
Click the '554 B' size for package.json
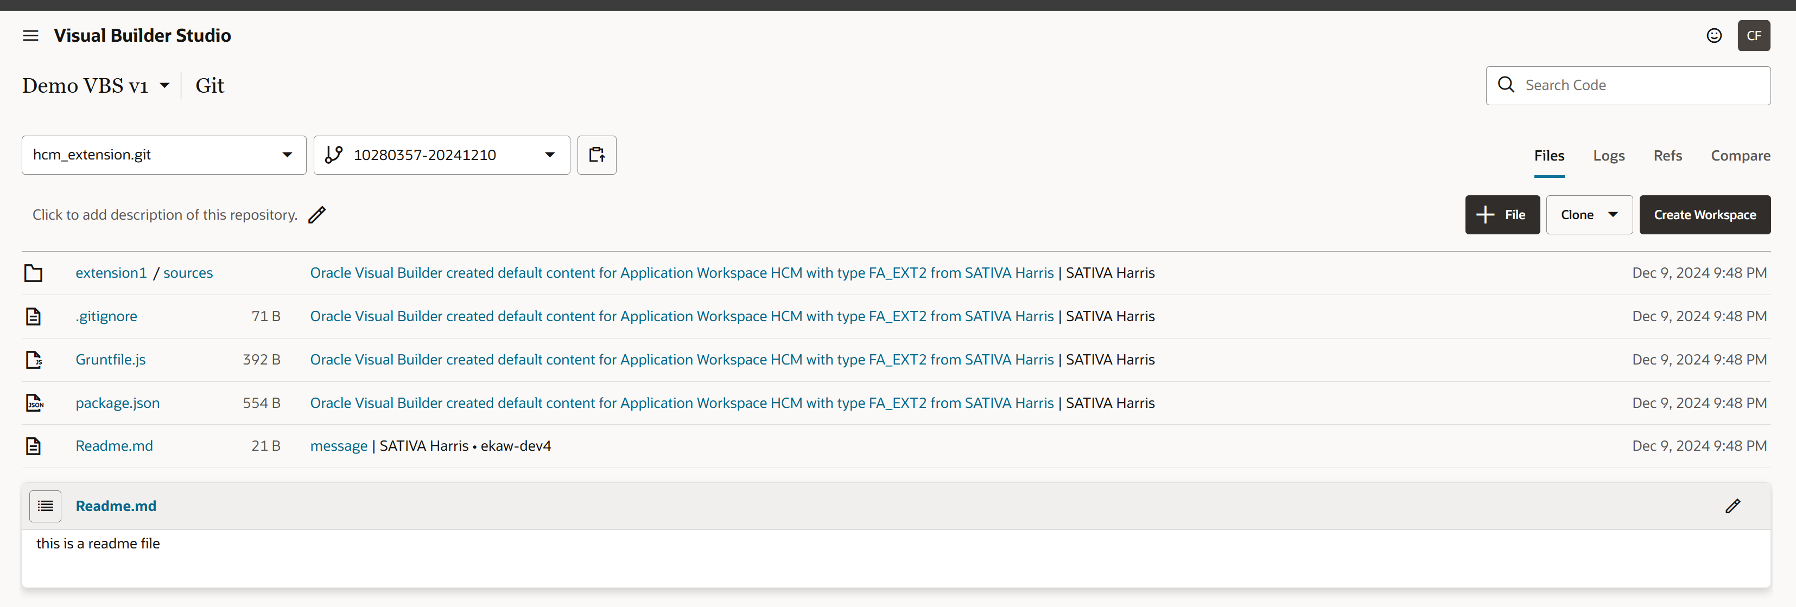[x=262, y=403]
